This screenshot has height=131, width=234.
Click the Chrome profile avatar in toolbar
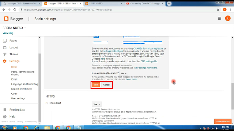point(225,10)
